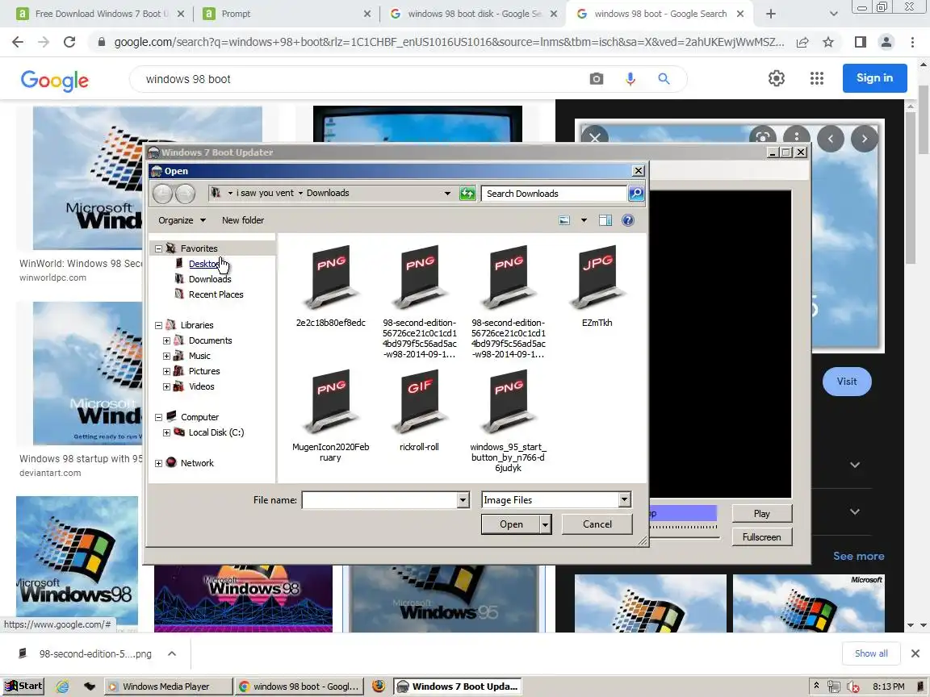The width and height of the screenshot is (930, 697).
Task: Switch to Windows Media Player taskbar item
Action: pos(169,687)
